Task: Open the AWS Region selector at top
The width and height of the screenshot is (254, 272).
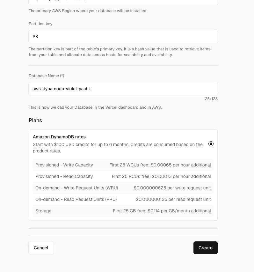Action: (123, 2)
